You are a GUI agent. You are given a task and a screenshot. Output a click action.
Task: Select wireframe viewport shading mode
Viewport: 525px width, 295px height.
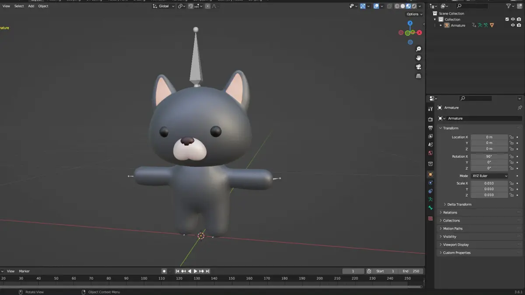397,6
